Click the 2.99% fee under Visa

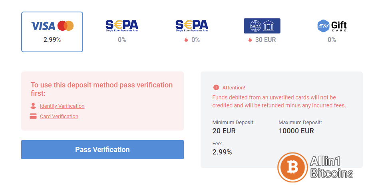[x=52, y=40]
